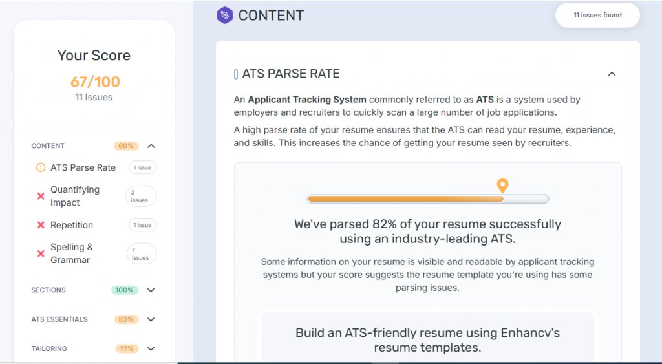Click the orange location pin marker
662x364 pixels.
tap(502, 186)
